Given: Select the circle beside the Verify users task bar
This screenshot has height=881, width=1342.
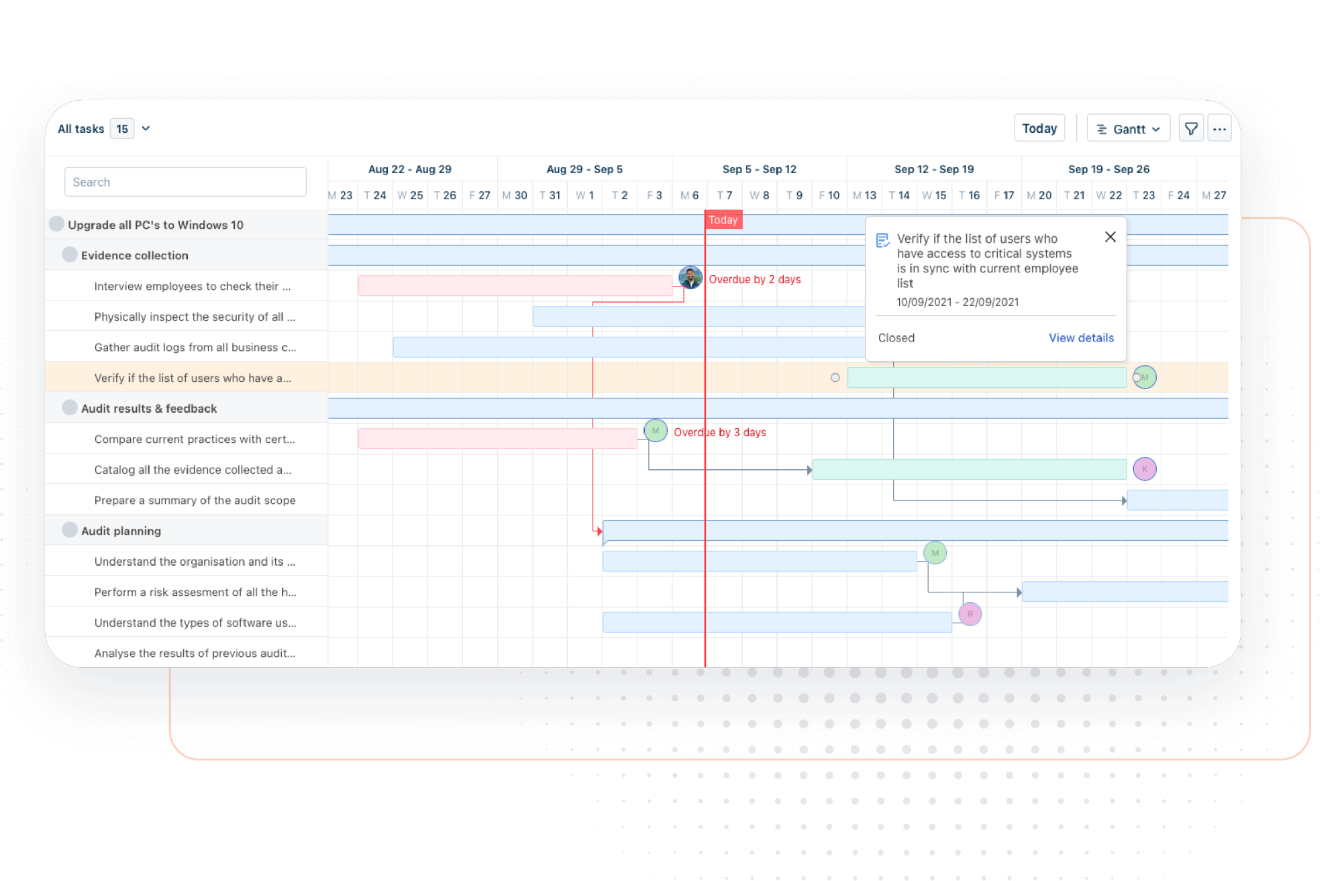Looking at the screenshot, I should [835, 378].
